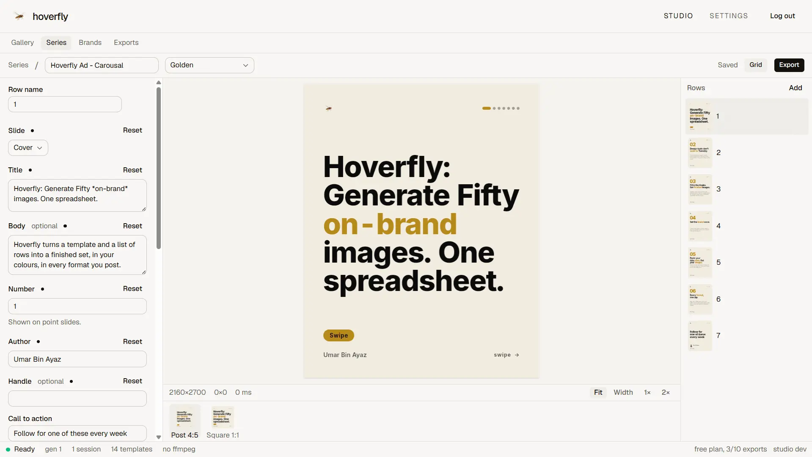The height and width of the screenshot is (457, 812).
Task: Click the Row name input field
Action: click(65, 104)
